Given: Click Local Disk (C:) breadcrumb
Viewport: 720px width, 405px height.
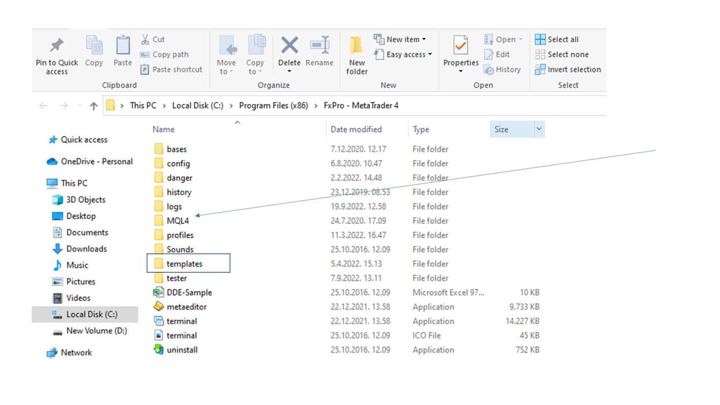Looking at the screenshot, I should coord(198,106).
